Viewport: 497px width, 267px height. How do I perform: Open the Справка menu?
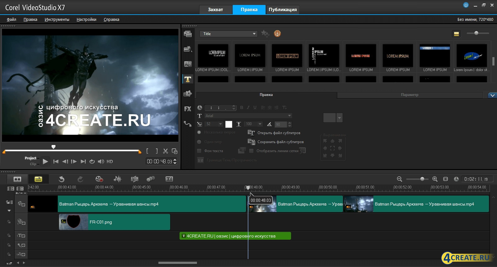111,19
